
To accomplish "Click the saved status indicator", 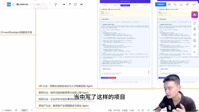I will coord(36,4).
